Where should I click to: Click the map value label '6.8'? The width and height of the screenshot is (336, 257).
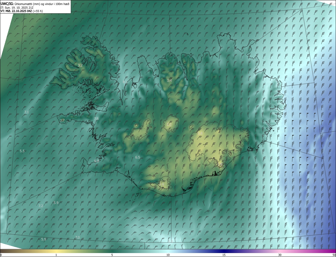(x=97, y=161)
